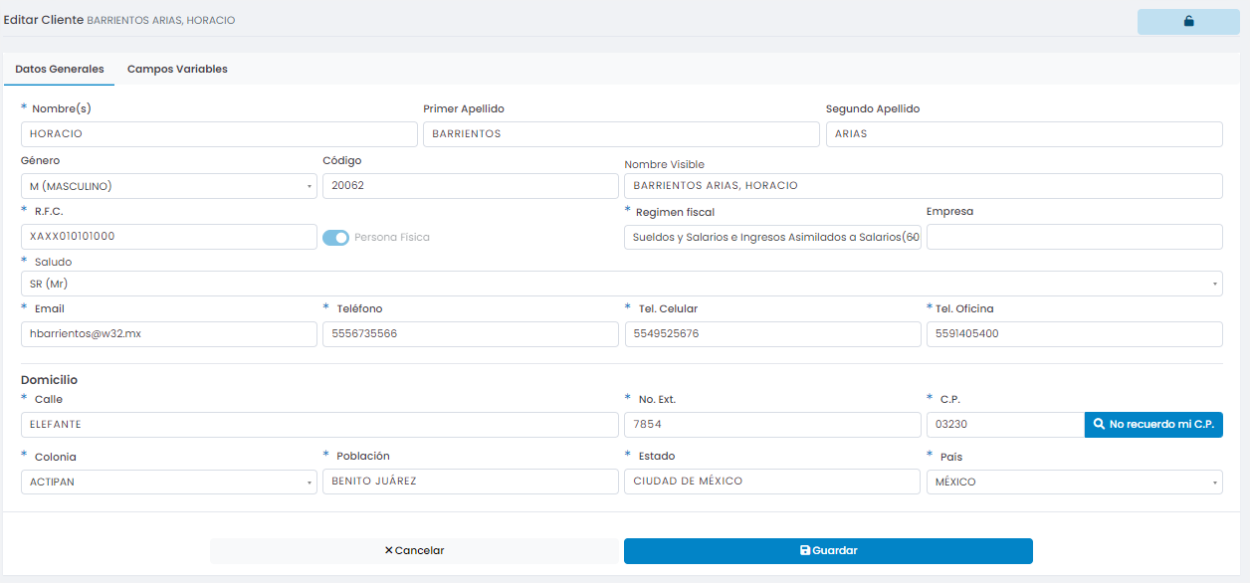Viewport: 1250px width, 583px height.
Task: Click in the Primer Apellido field
Action: click(621, 134)
